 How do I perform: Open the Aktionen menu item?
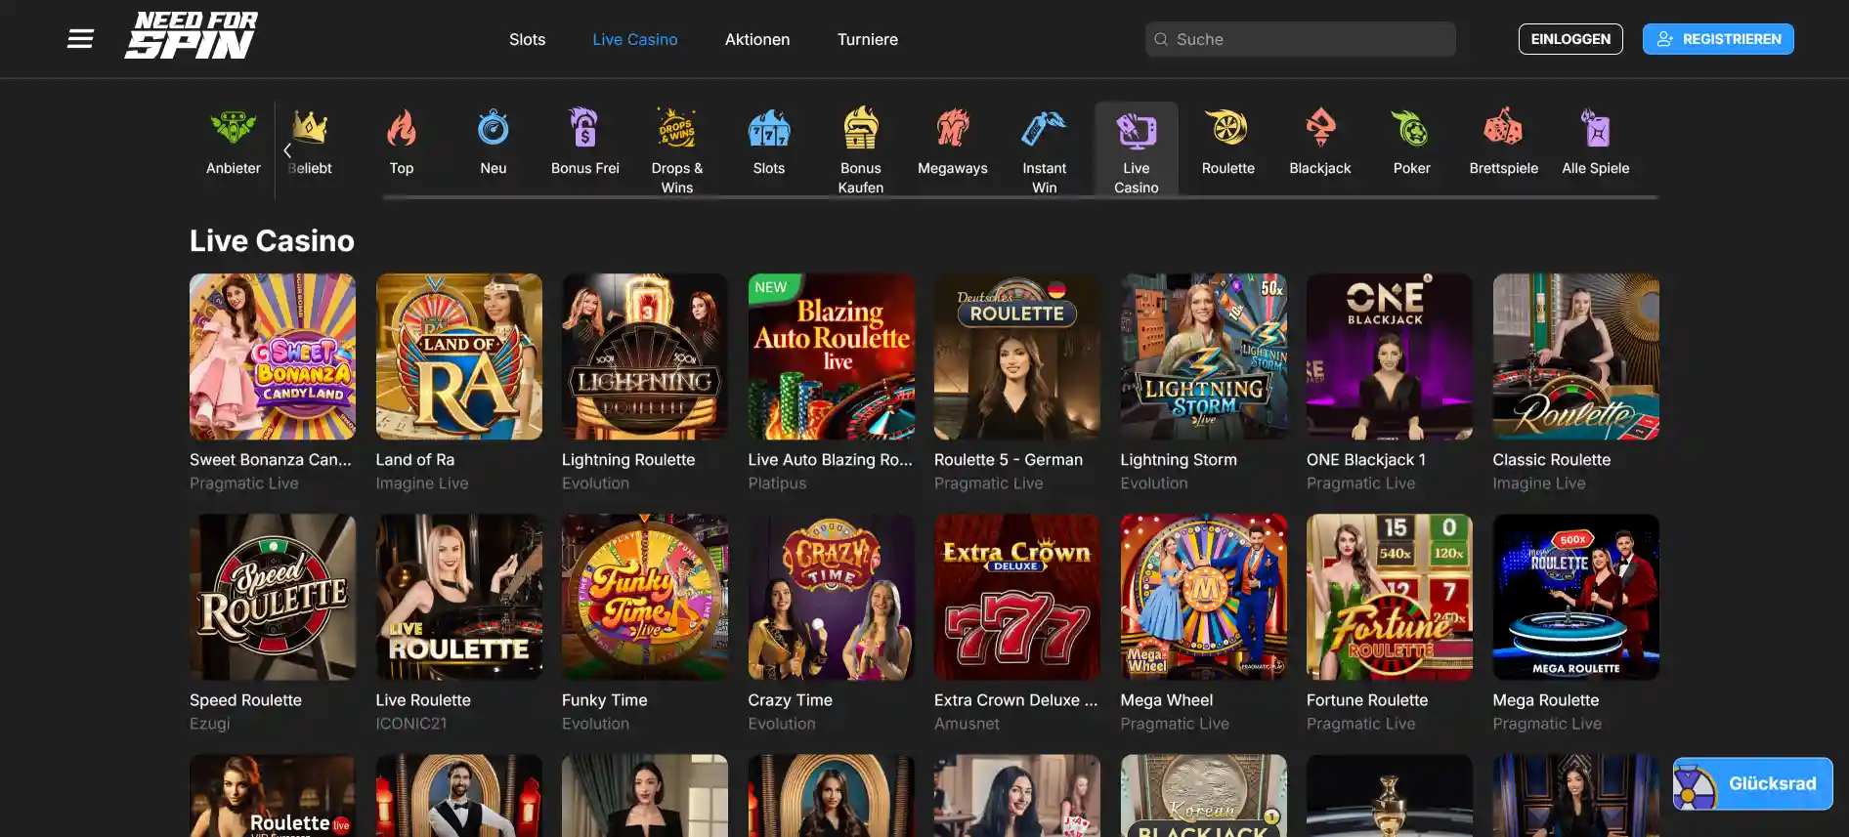point(757,39)
